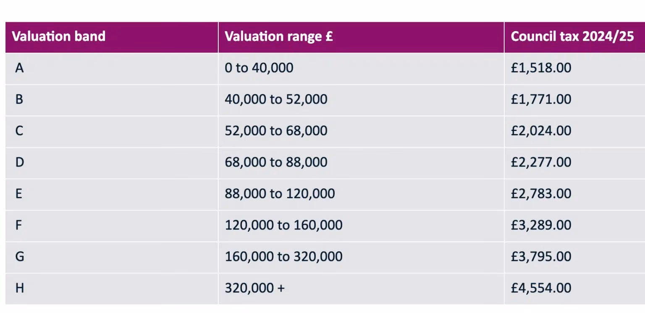
Task: Click the £4,554.00 council tax amount
Action: (541, 288)
